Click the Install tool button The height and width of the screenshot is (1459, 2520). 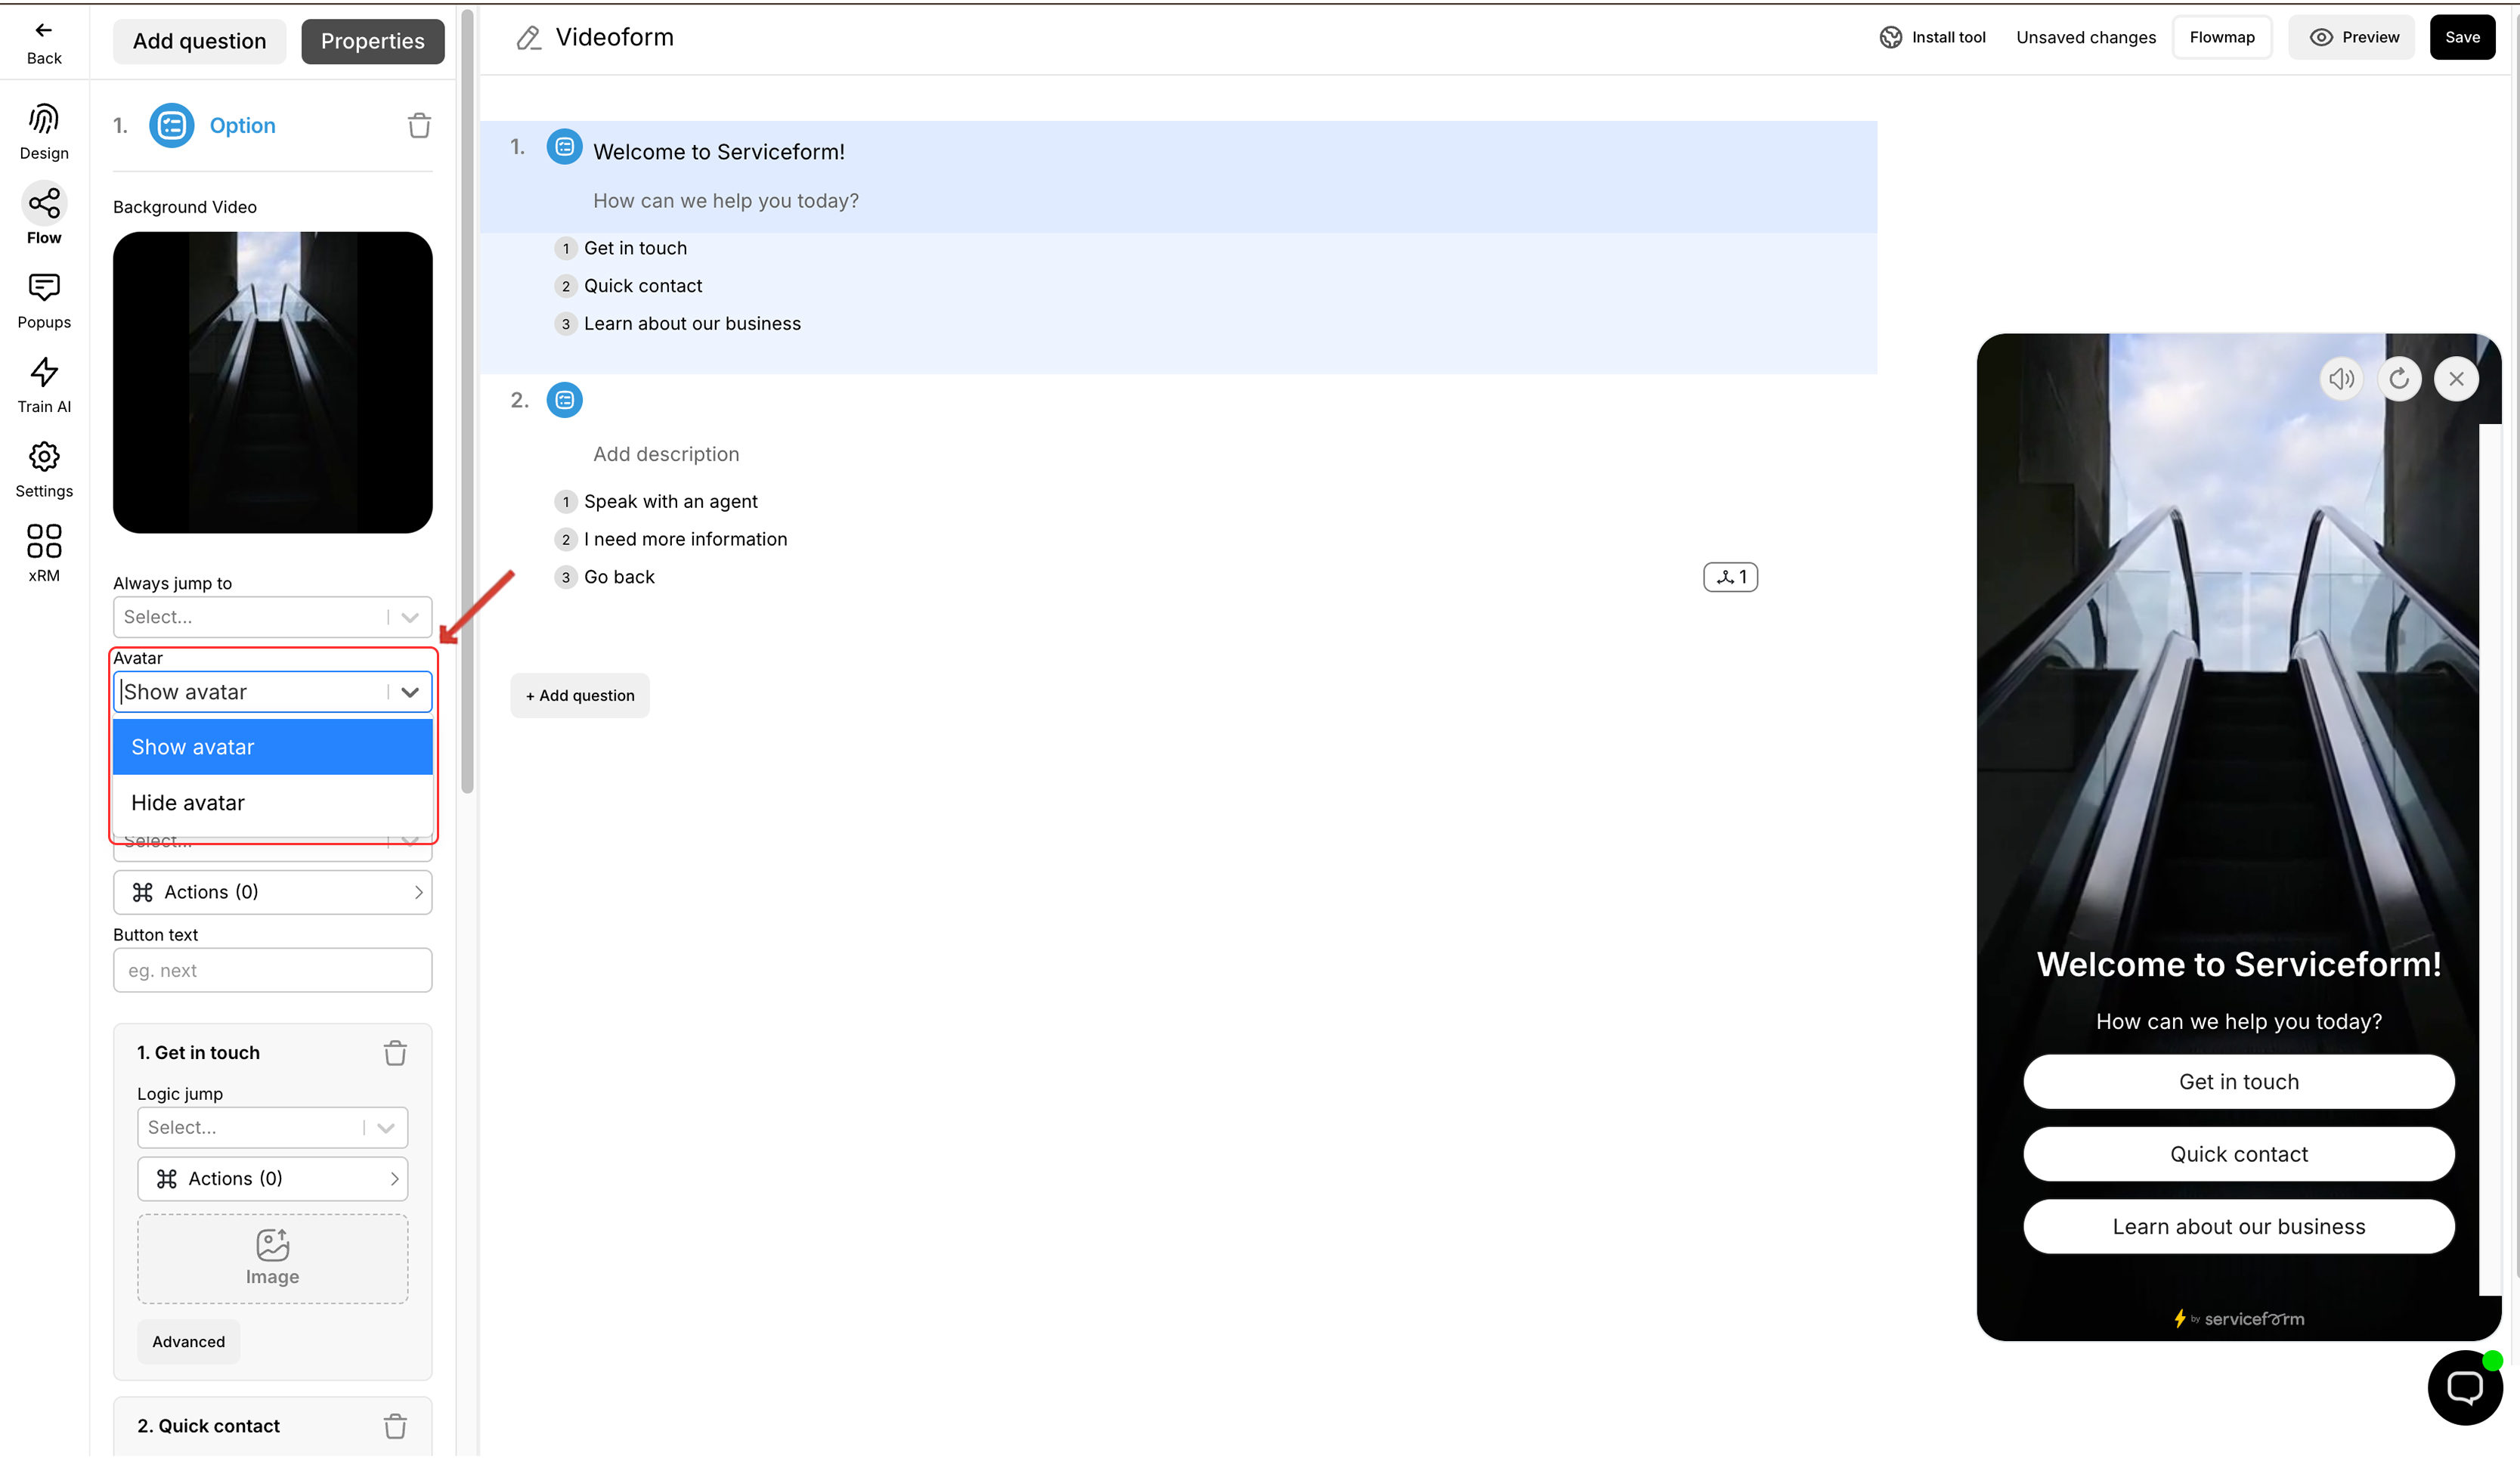pyautogui.click(x=1932, y=37)
